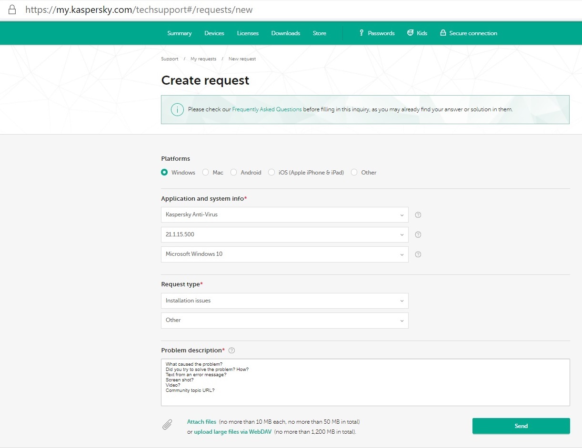Click help icon beside version 21.1.15.500
Viewport: 582px width, 448px height.
(x=418, y=234)
